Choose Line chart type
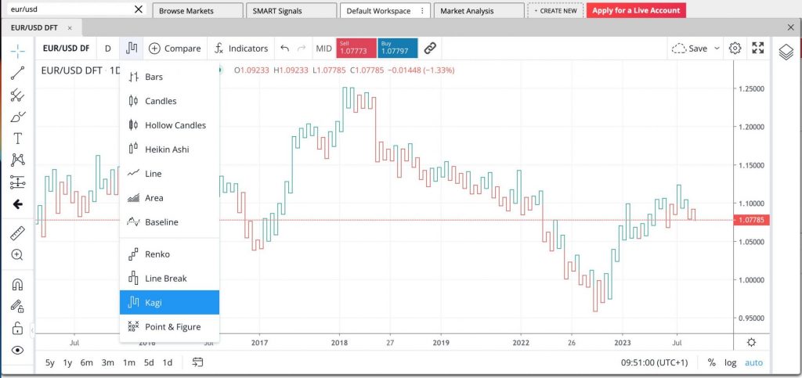Image resolution: width=802 pixels, height=378 pixels. point(169,174)
